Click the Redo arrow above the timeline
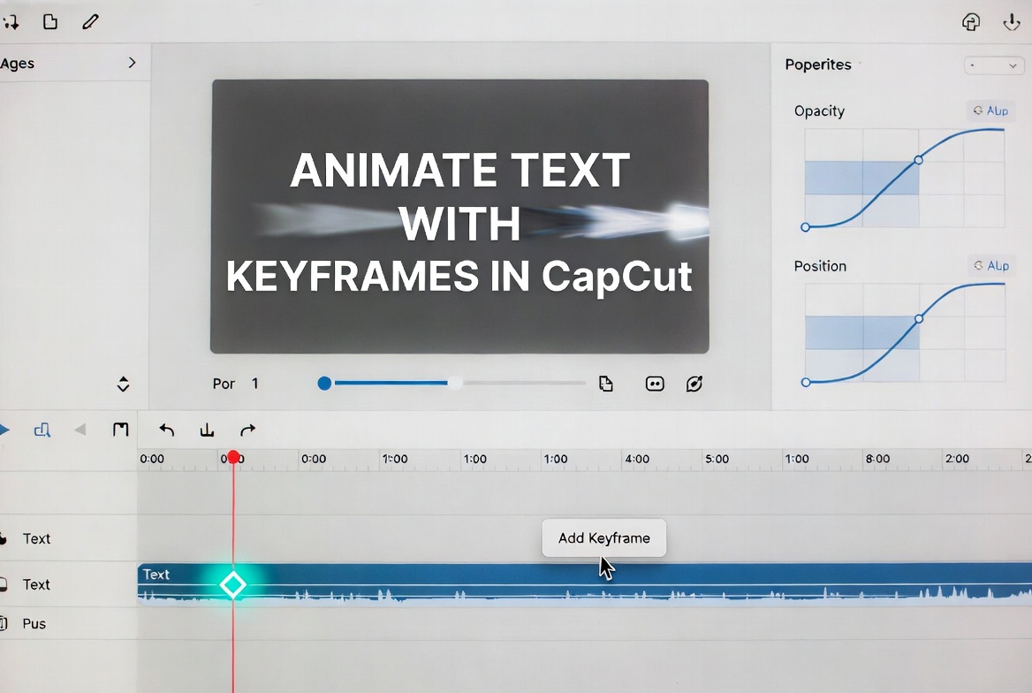The image size is (1032, 693). pos(247,430)
